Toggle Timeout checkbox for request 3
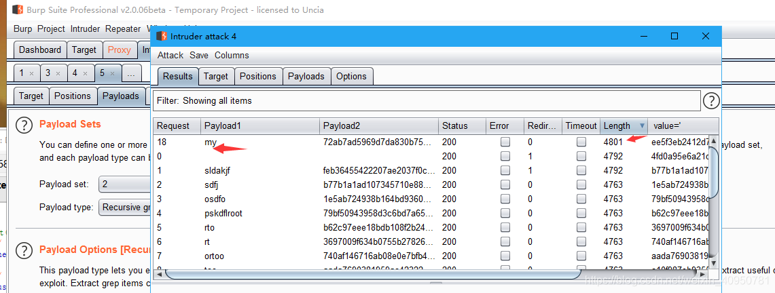The image size is (775, 293). pos(581,199)
